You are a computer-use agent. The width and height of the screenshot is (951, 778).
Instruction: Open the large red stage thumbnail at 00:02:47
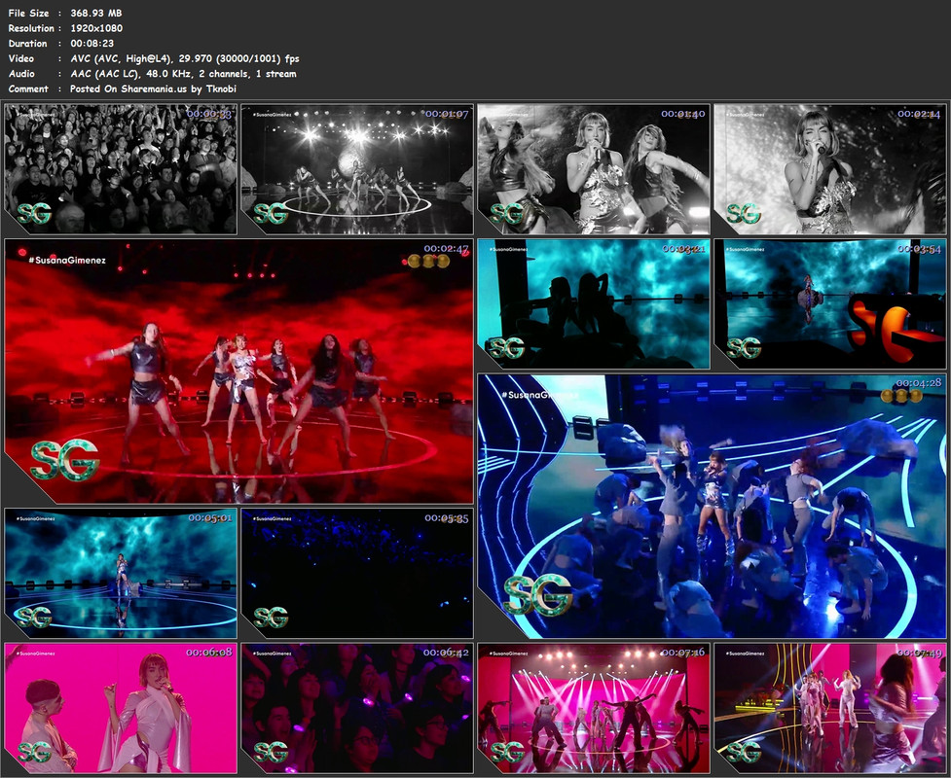[238, 371]
